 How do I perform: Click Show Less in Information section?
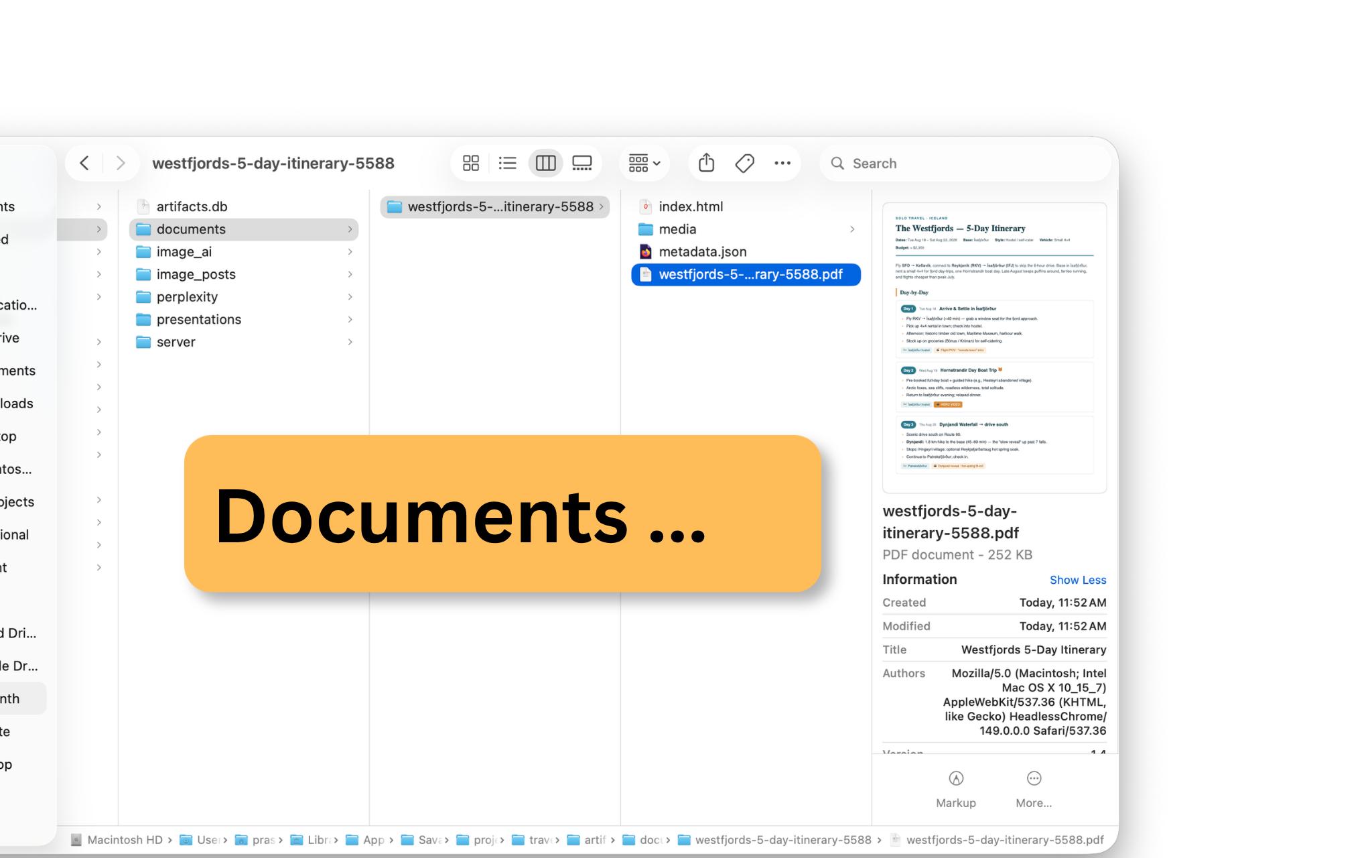[1077, 580]
